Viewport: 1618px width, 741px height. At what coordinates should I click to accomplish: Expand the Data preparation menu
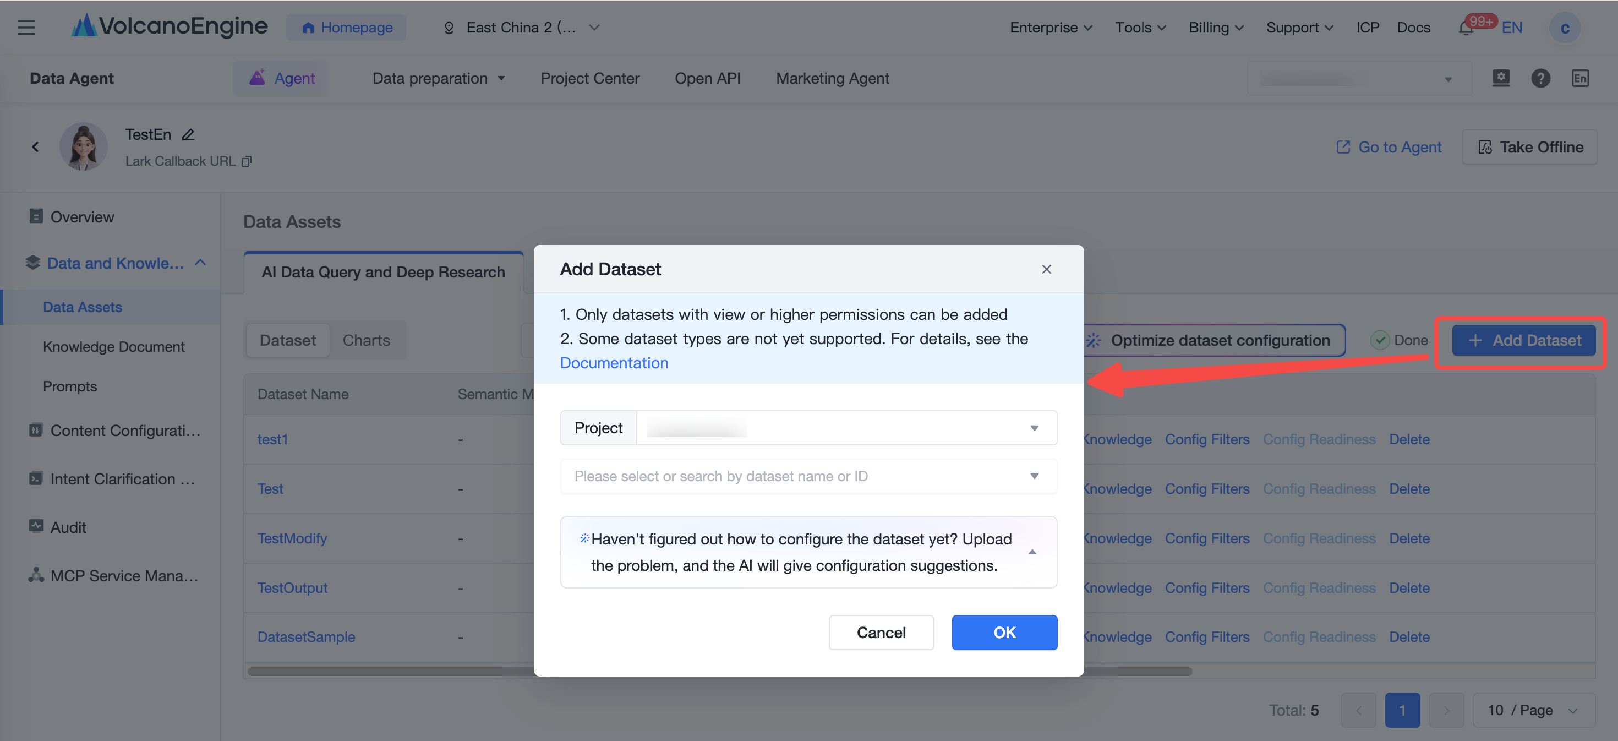pyautogui.click(x=439, y=78)
